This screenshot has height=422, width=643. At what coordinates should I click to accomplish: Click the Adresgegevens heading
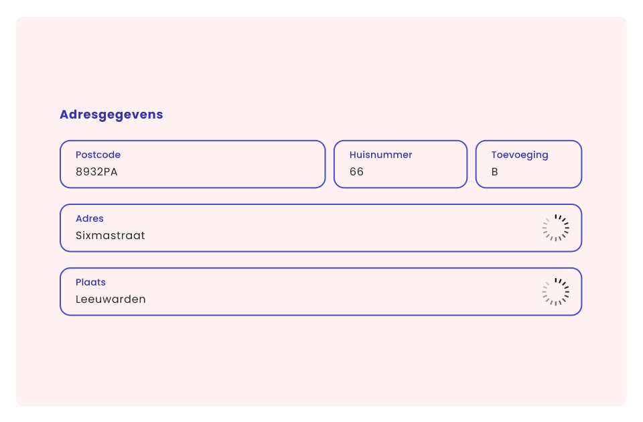(111, 115)
